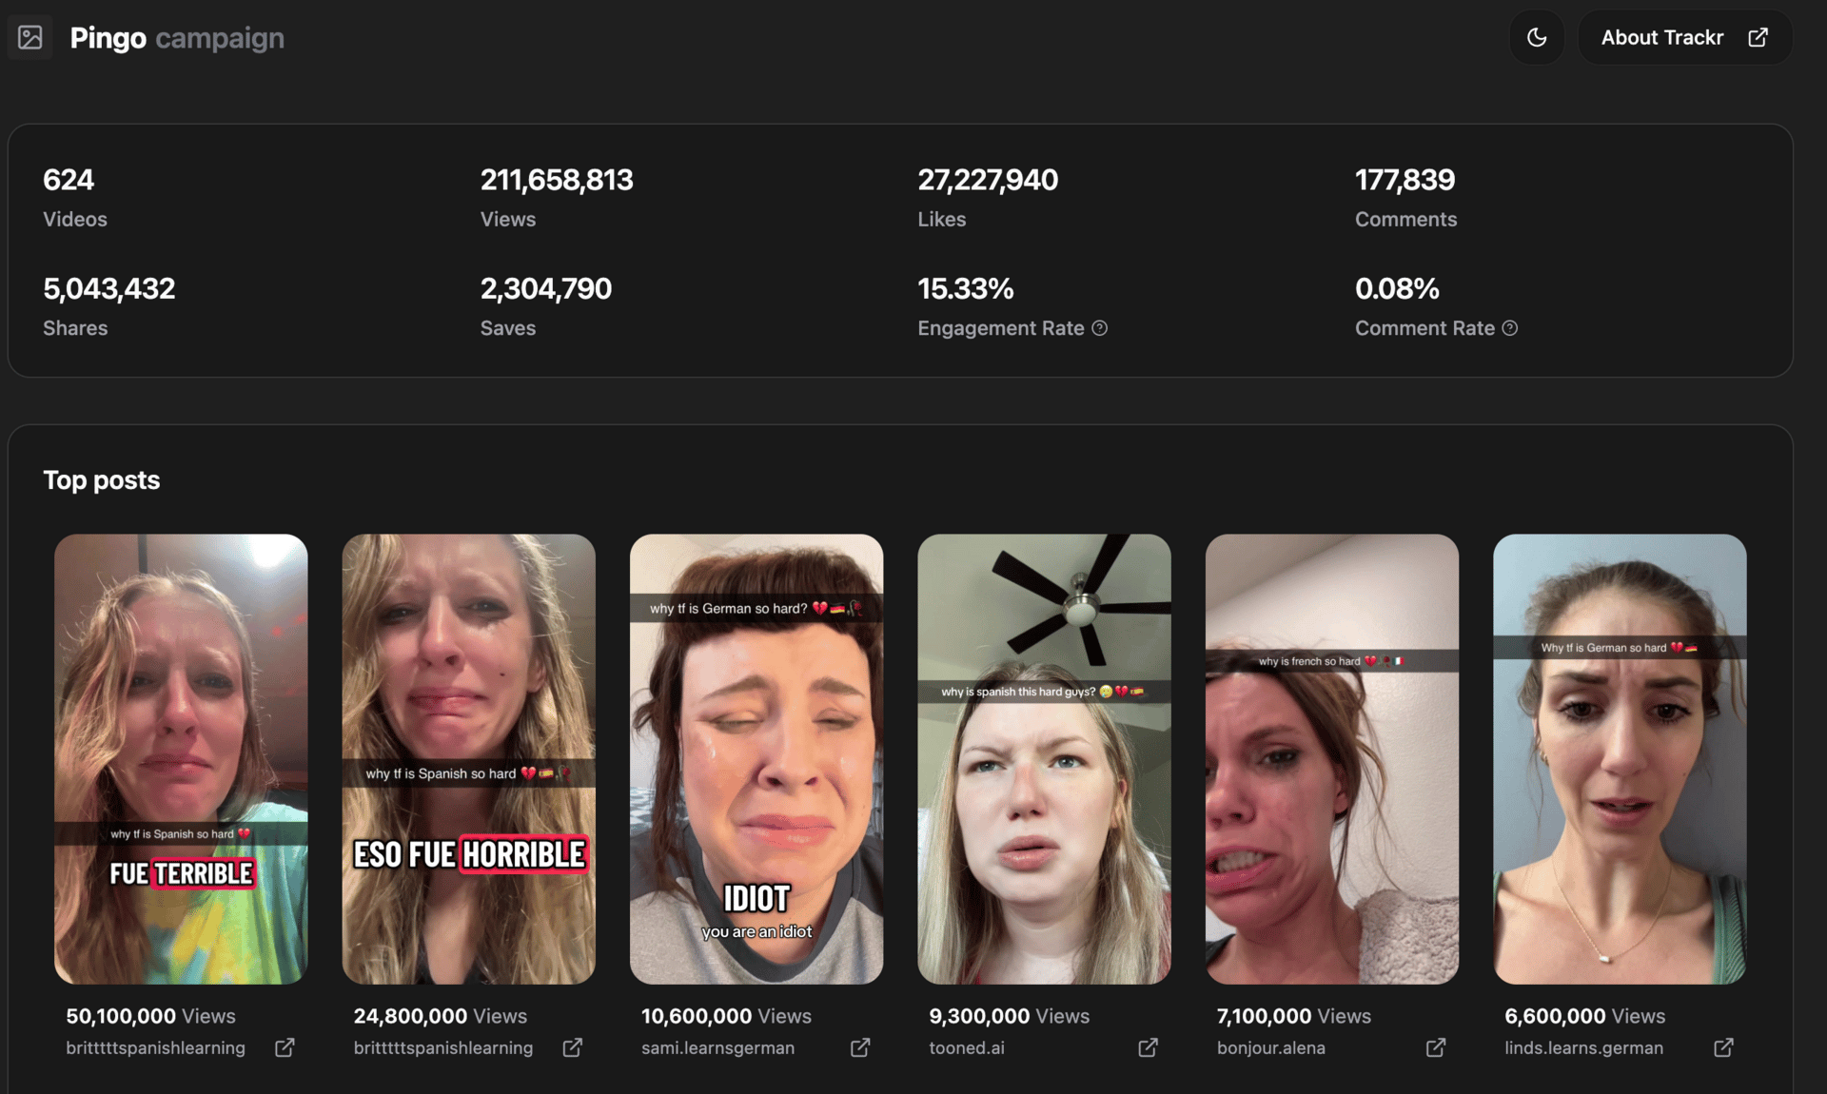Open the ESO FUE HORRIBLE video thumbnail
Viewport: 1827px width, 1094px height.
click(468, 758)
